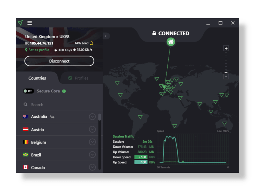Select the Canada server marker on map
The height and width of the screenshot is (191, 255).
117,83
